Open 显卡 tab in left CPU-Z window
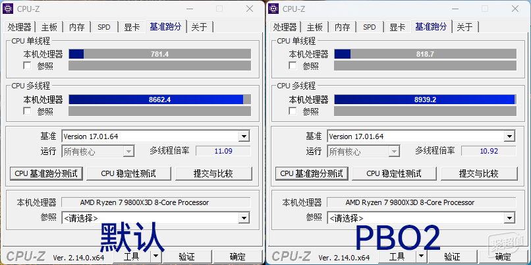 [x=132, y=27]
